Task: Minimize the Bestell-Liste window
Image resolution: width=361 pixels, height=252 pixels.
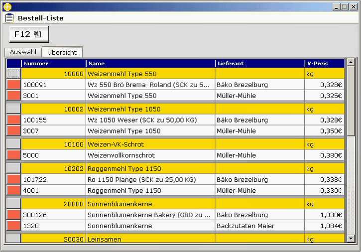Action: pos(337,7)
